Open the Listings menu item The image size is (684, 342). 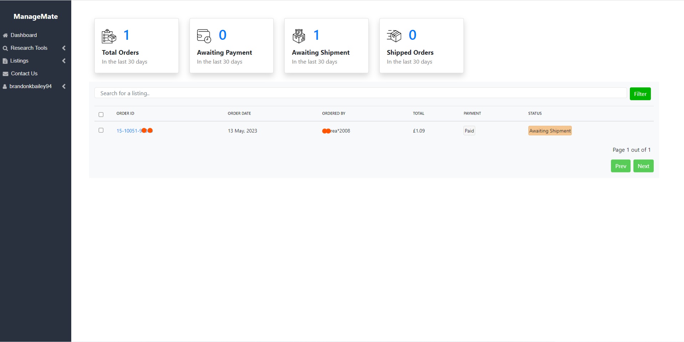(x=19, y=61)
